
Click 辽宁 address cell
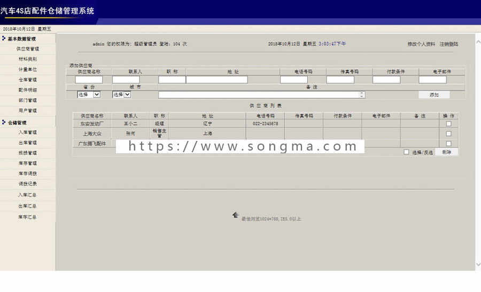click(x=207, y=124)
